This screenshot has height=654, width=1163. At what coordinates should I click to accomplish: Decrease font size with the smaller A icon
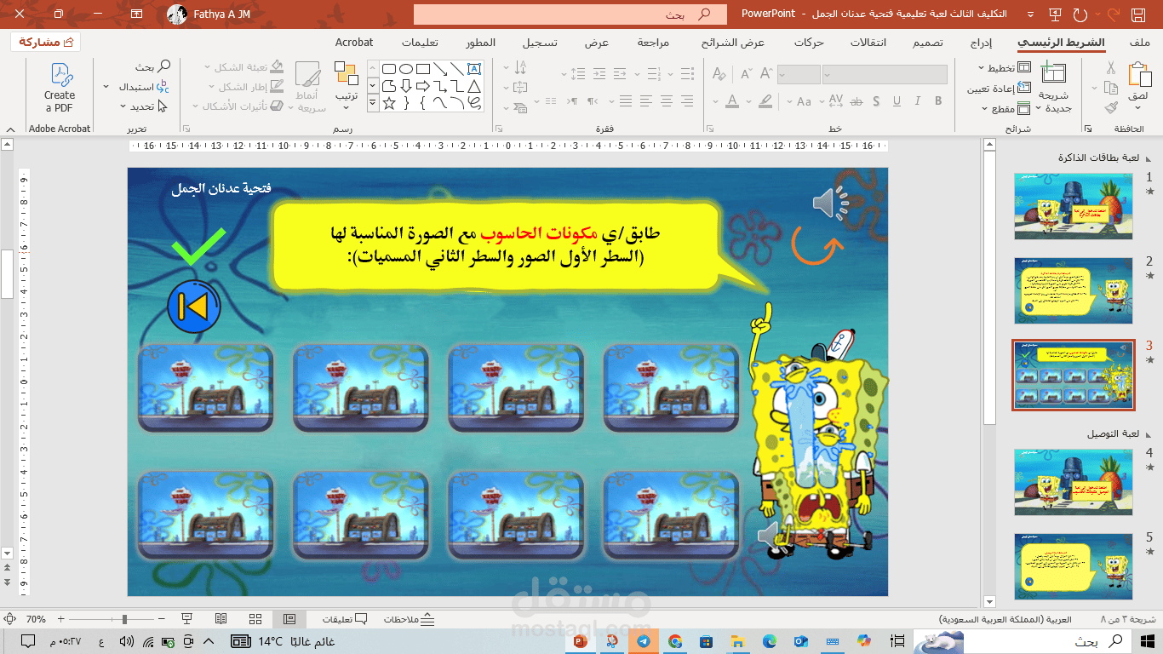tap(745, 75)
